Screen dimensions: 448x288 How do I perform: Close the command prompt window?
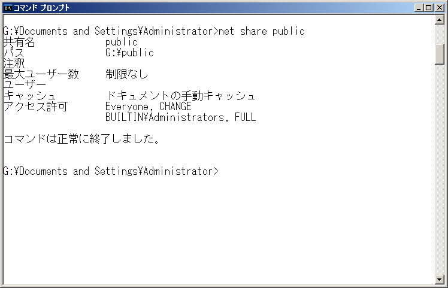click(439, 8)
